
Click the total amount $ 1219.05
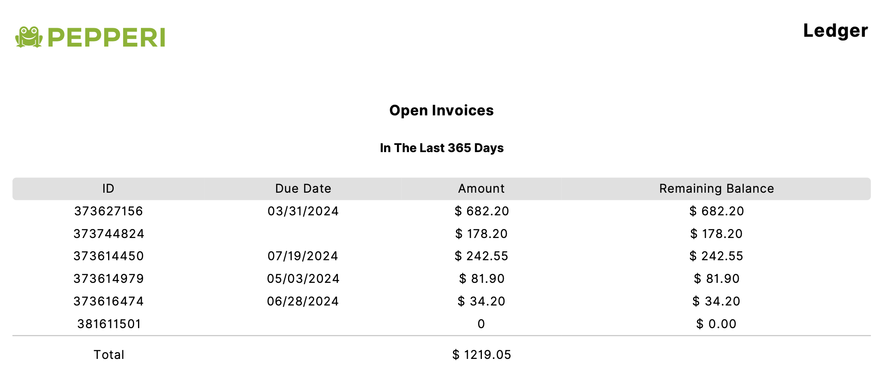point(482,355)
